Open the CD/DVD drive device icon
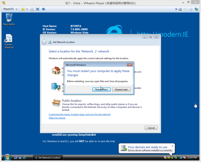Viewport: 201px width, 162px height. point(185,9)
